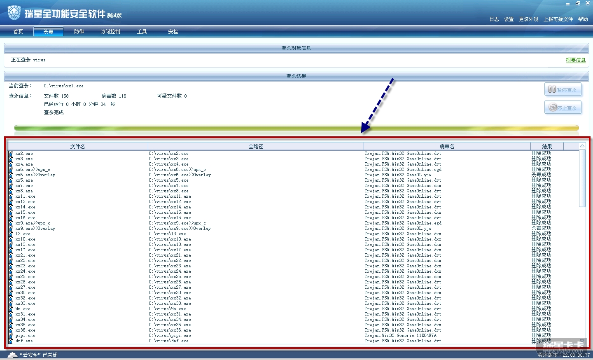Viewport: 593px width, 360px height.
Task: Open the 防御 tab
Action: [x=79, y=32]
